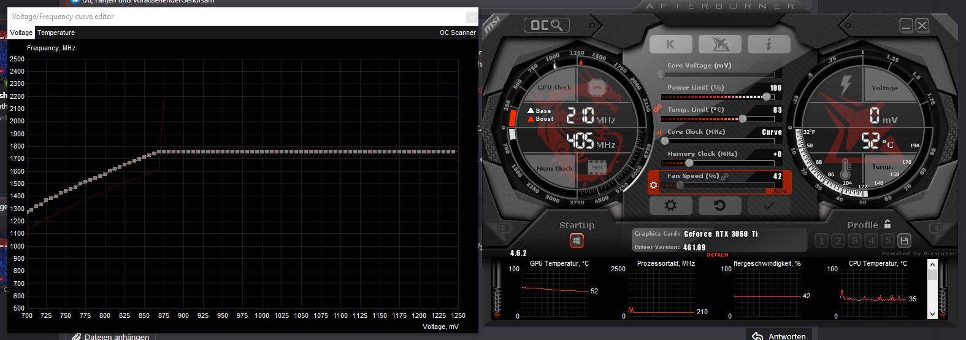Click the driver version 461.09 text
This screenshot has width=966, height=340.
coord(694,247)
